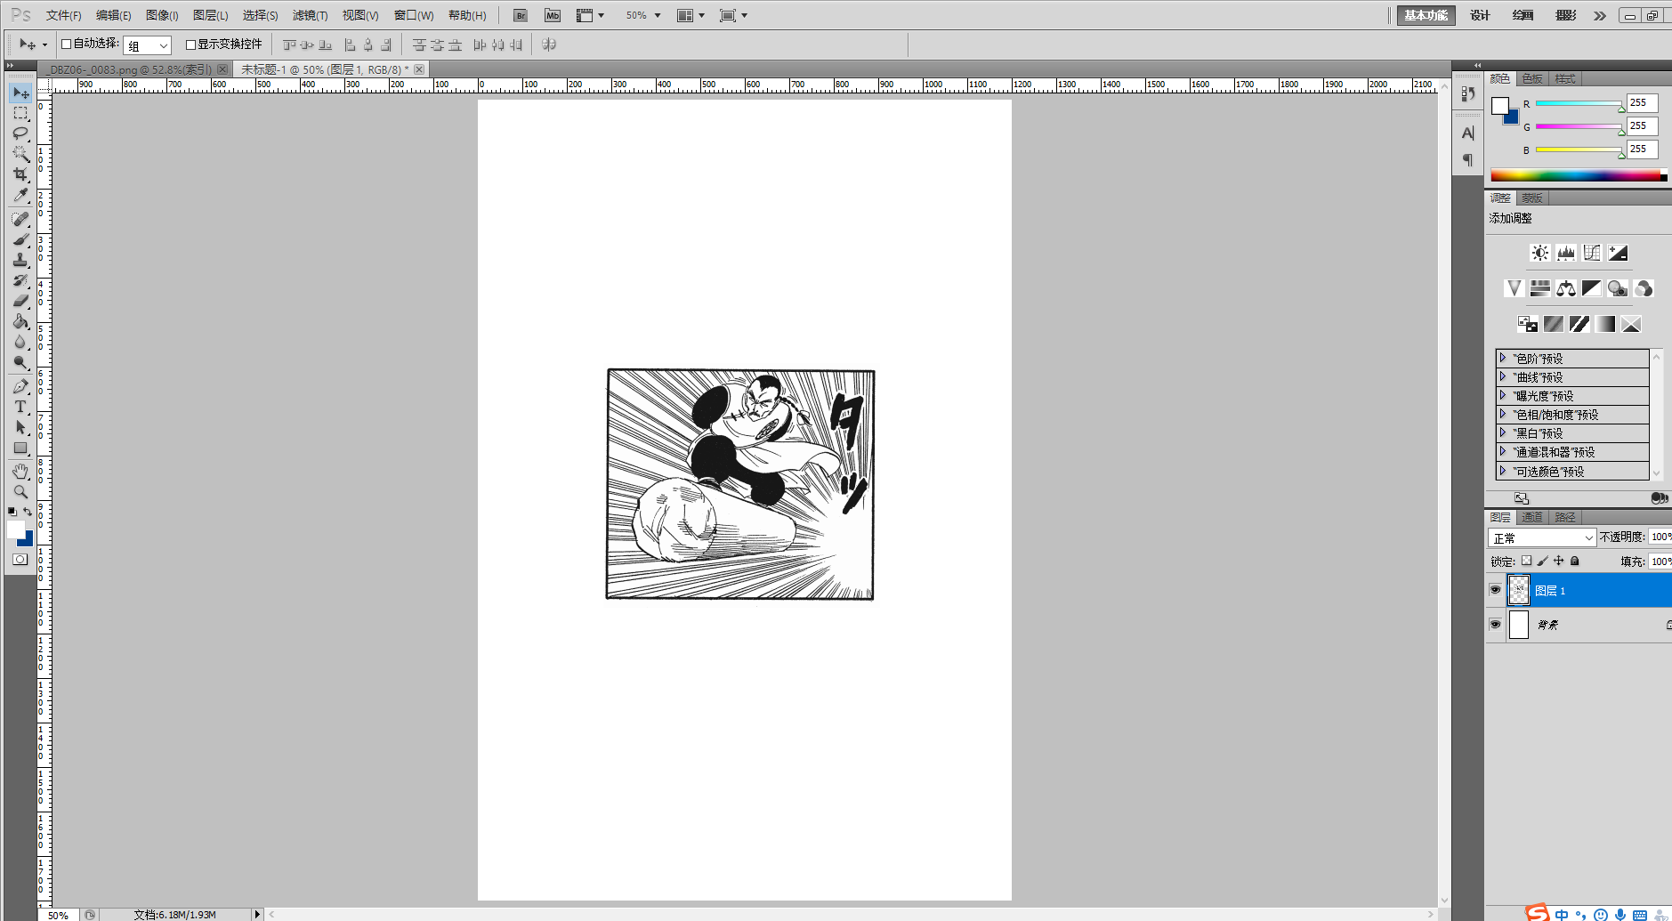Select the 基本功能 workspace button
Image resolution: width=1672 pixels, height=921 pixels.
1426,15
